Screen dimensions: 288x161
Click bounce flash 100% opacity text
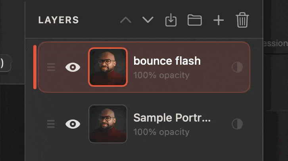pos(161,75)
